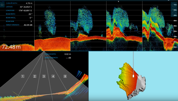Select beam number 5 in sonar fan
The height and width of the screenshot is (101, 178).
pyautogui.click(x=65, y=76)
